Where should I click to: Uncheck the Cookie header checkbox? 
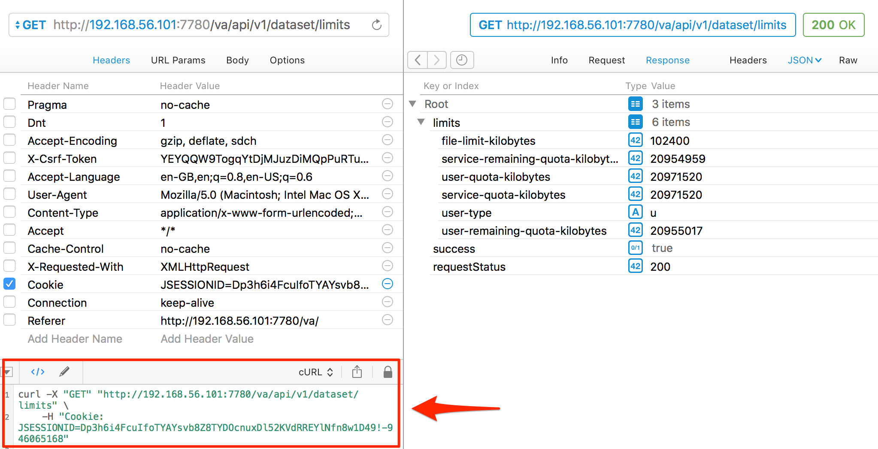[x=9, y=284]
